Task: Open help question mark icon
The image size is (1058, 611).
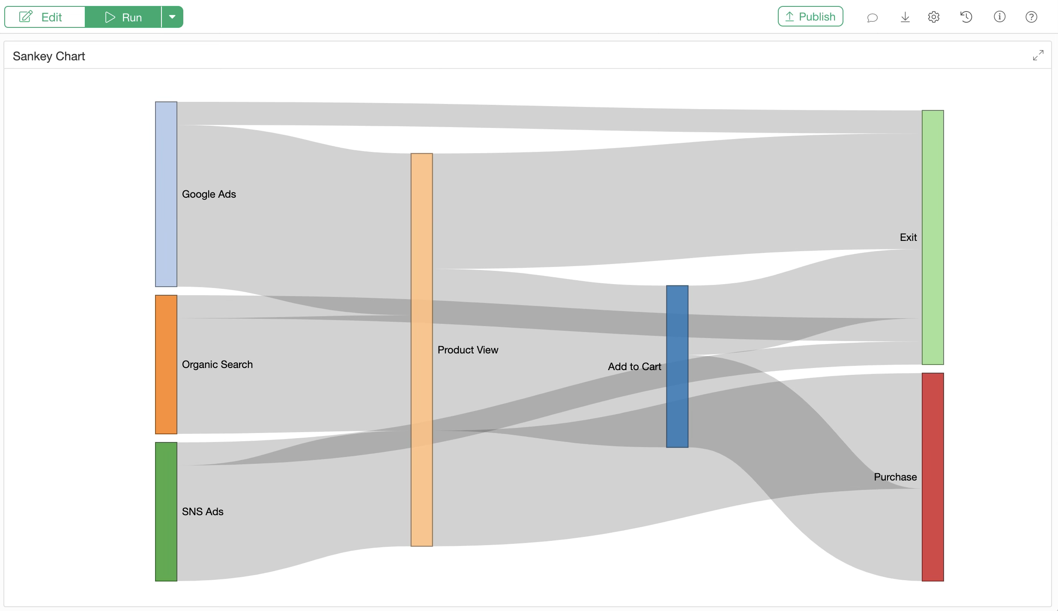Action: click(1031, 17)
